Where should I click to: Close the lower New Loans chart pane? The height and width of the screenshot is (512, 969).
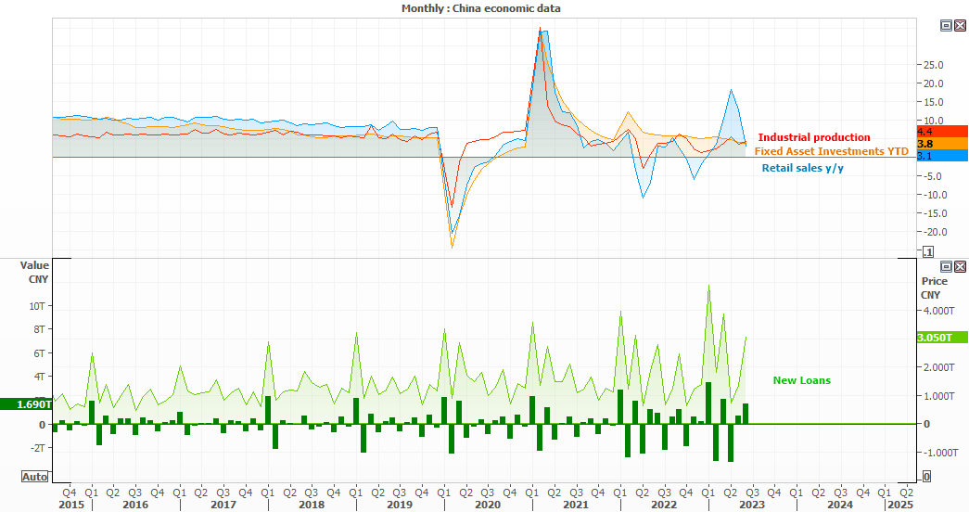960,266
